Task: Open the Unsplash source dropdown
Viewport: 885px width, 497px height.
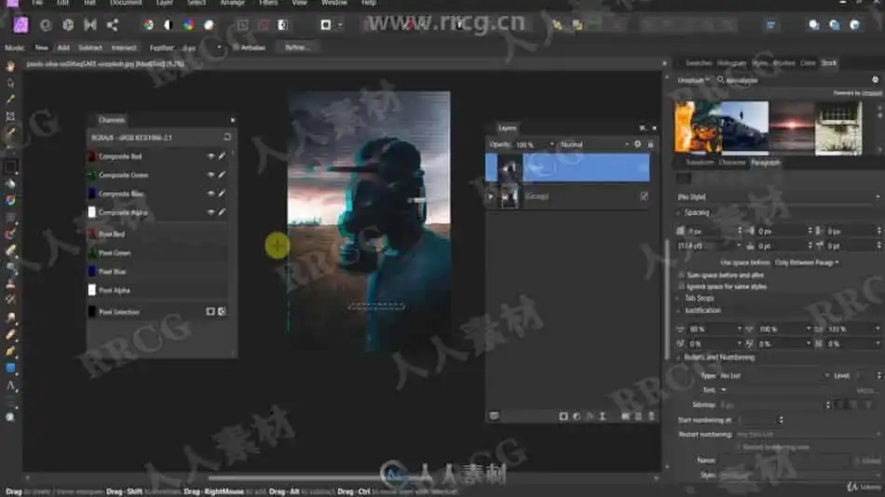Action: [x=694, y=80]
